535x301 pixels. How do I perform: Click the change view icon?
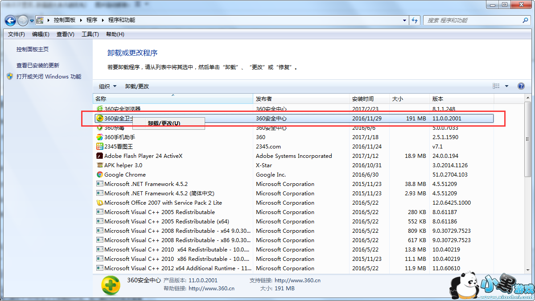496,86
